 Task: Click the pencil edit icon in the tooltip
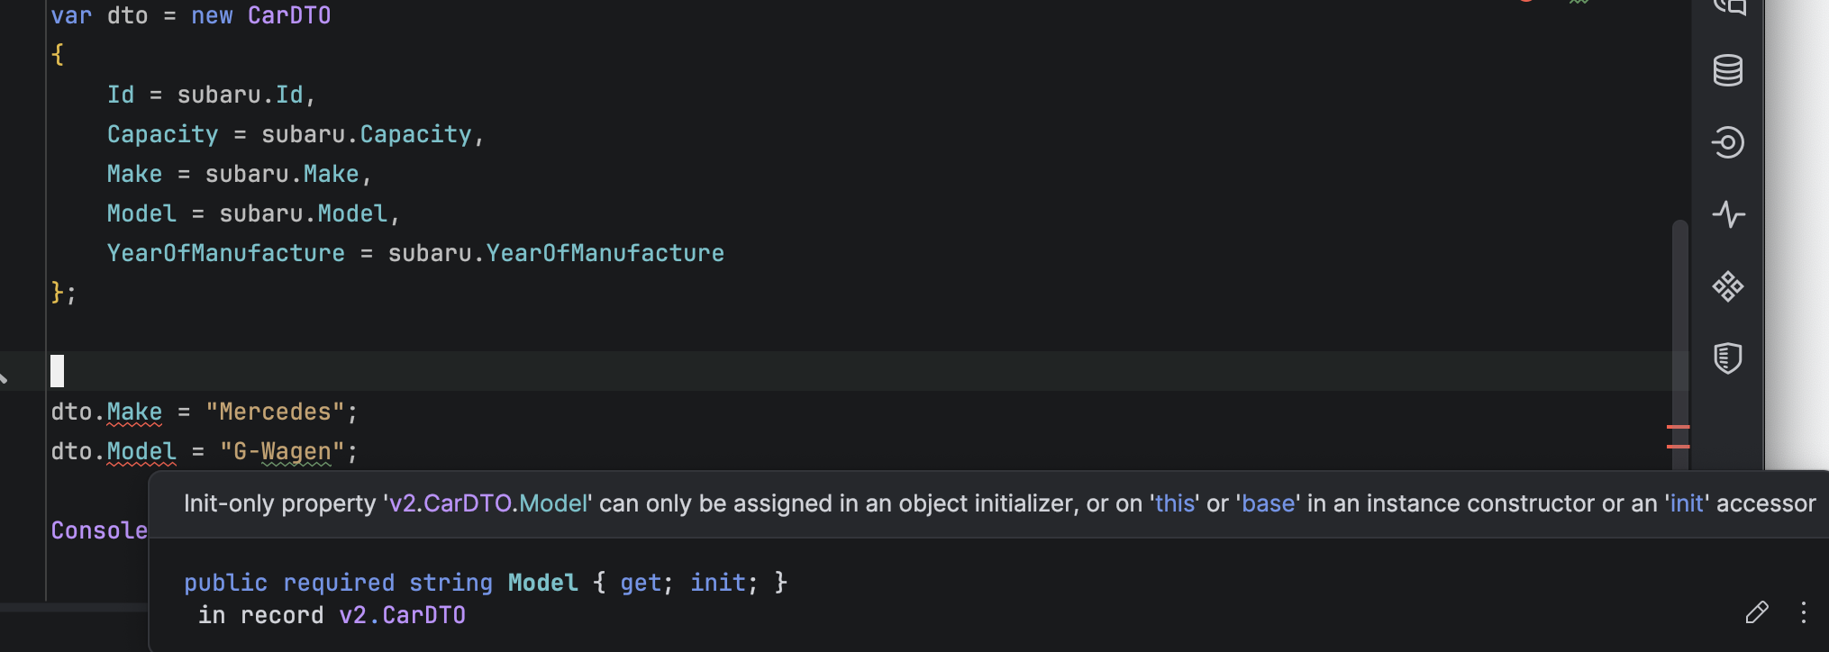click(1757, 613)
